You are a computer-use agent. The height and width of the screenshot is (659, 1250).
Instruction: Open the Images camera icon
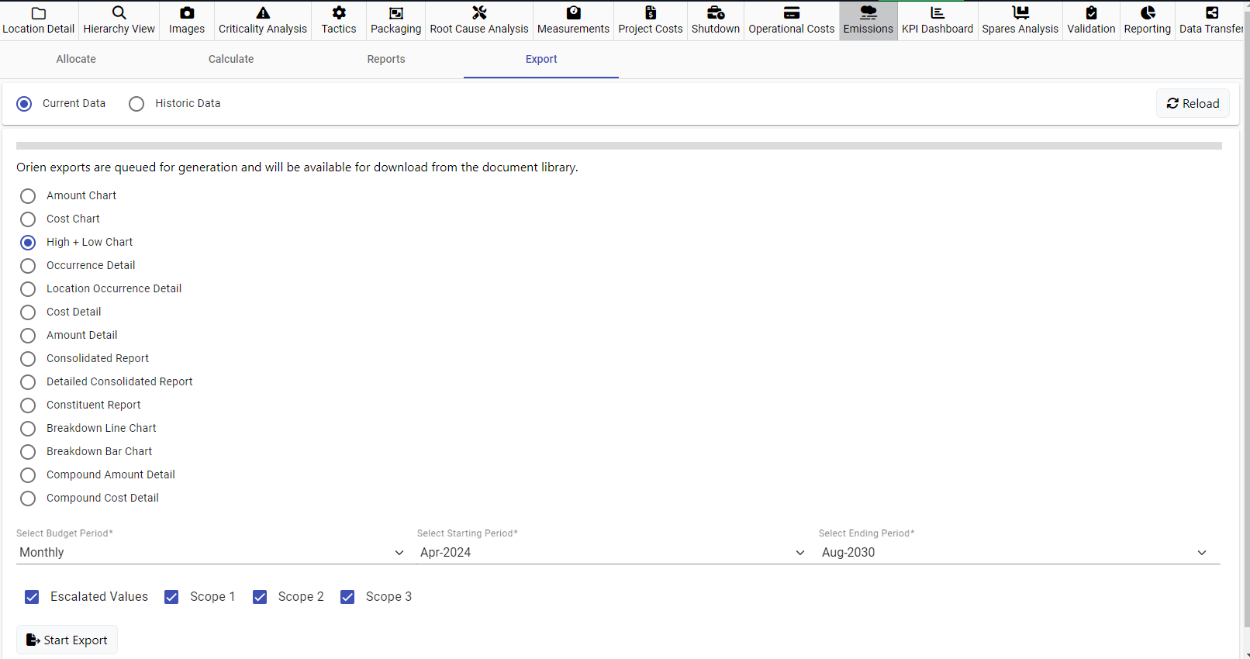coord(187,13)
